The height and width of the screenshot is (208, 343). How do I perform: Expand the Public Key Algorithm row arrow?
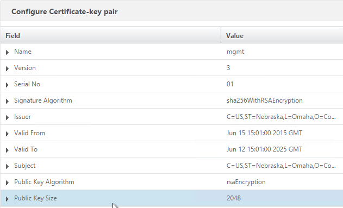coord(7,182)
